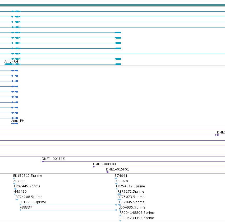Click the Antp-RH leftmost exon block

(9, 64)
